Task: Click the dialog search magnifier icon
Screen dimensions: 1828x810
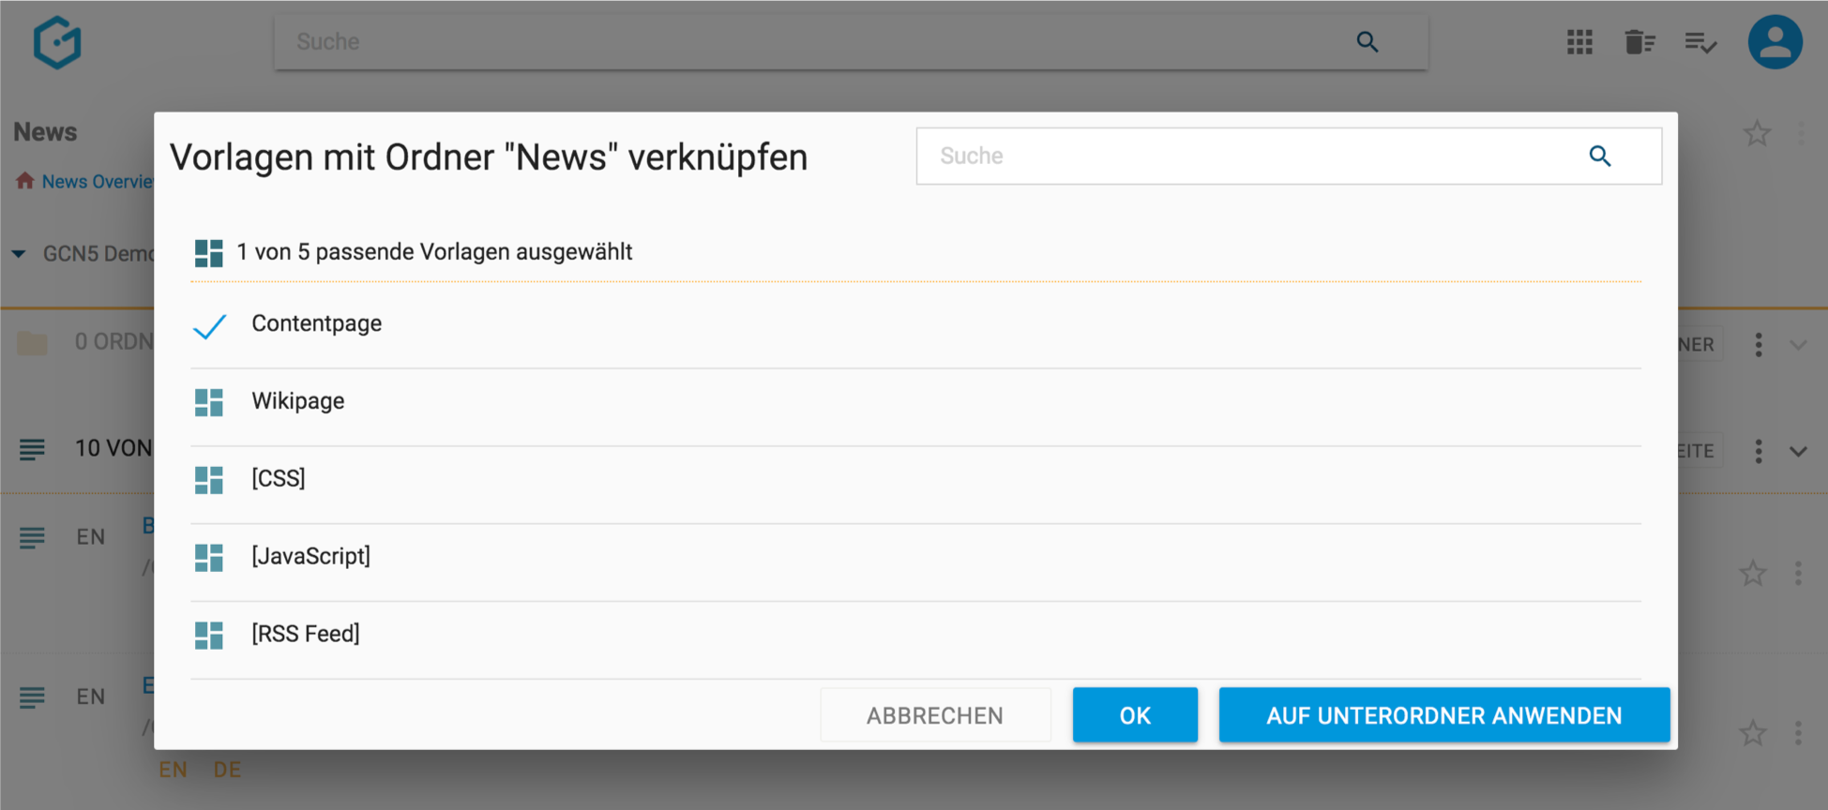Action: click(1600, 157)
